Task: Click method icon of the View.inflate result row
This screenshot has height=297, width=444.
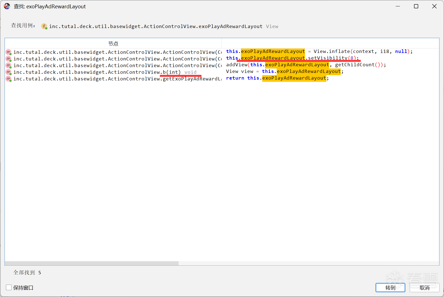Action: 9,52
